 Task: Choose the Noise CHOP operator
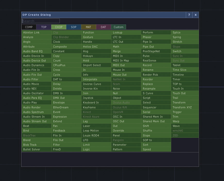click(126, 89)
